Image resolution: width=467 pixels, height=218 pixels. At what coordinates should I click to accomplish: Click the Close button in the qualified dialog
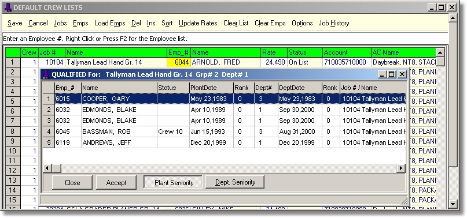click(72, 182)
